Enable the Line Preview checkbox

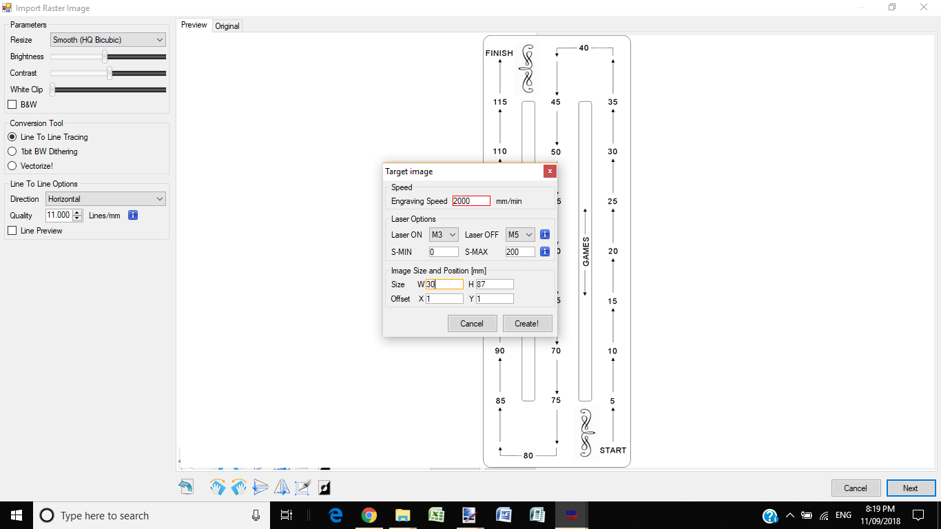(12, 231)
